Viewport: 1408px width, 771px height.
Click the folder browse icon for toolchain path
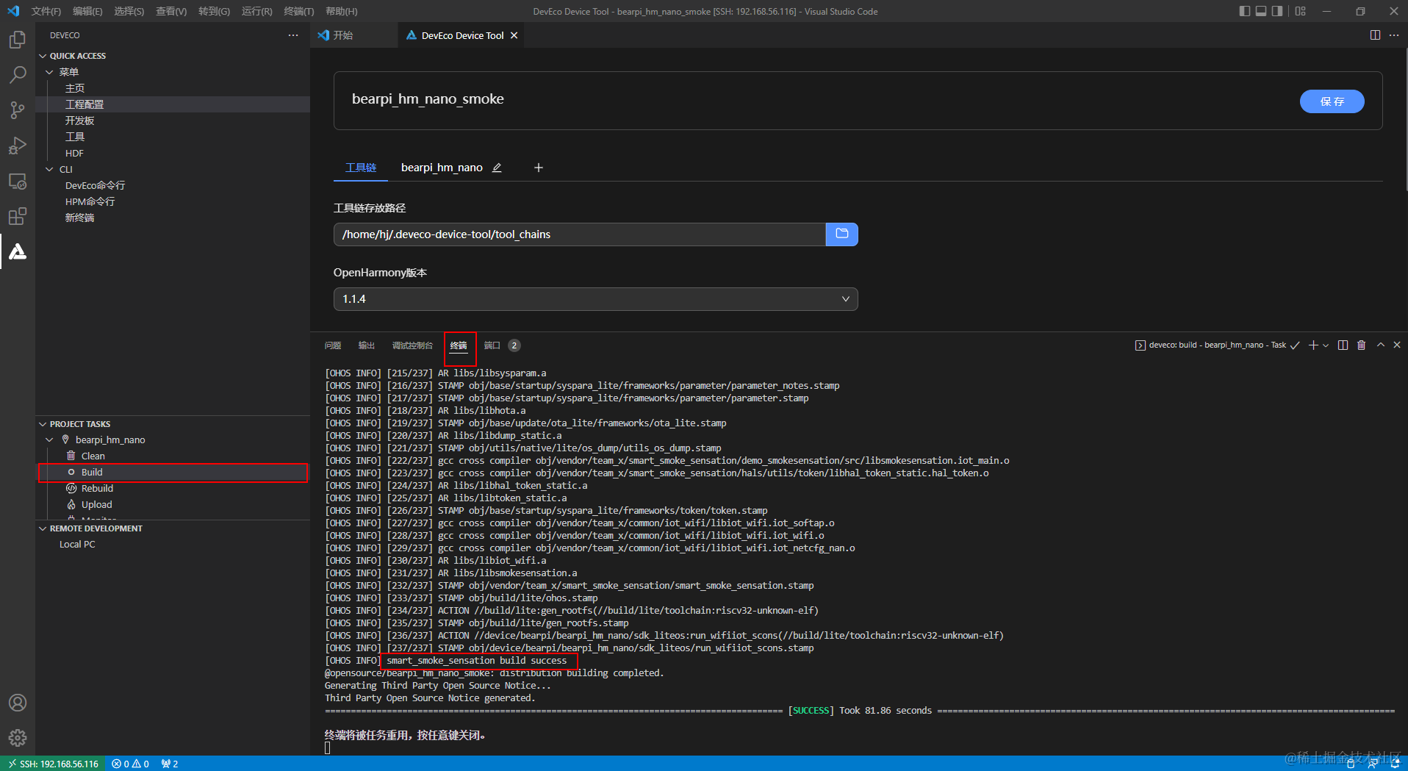click(842, 234)
